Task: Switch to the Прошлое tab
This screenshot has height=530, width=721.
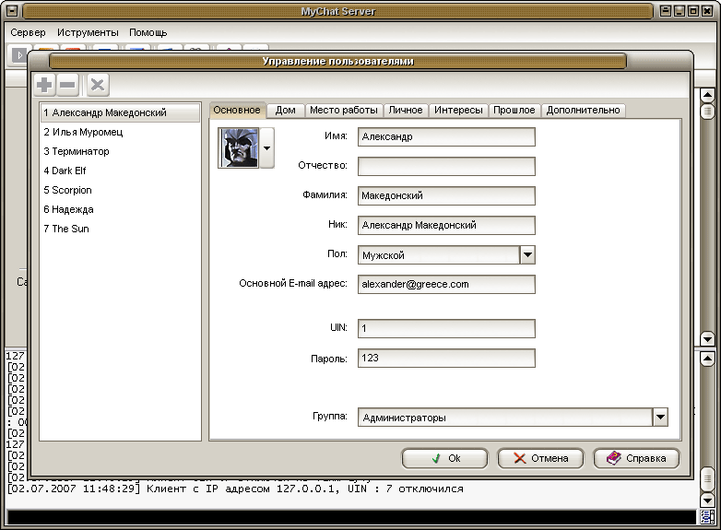Action: (x=514, y=111)
